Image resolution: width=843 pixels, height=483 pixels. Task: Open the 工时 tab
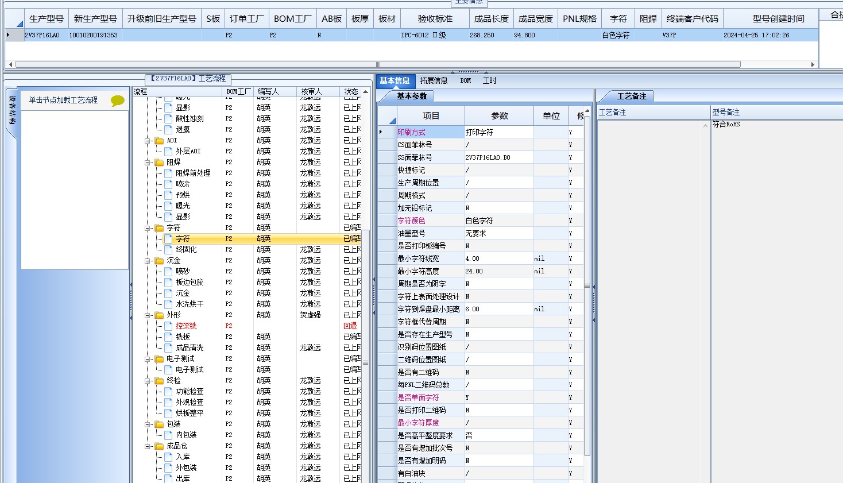coord(490,81)
